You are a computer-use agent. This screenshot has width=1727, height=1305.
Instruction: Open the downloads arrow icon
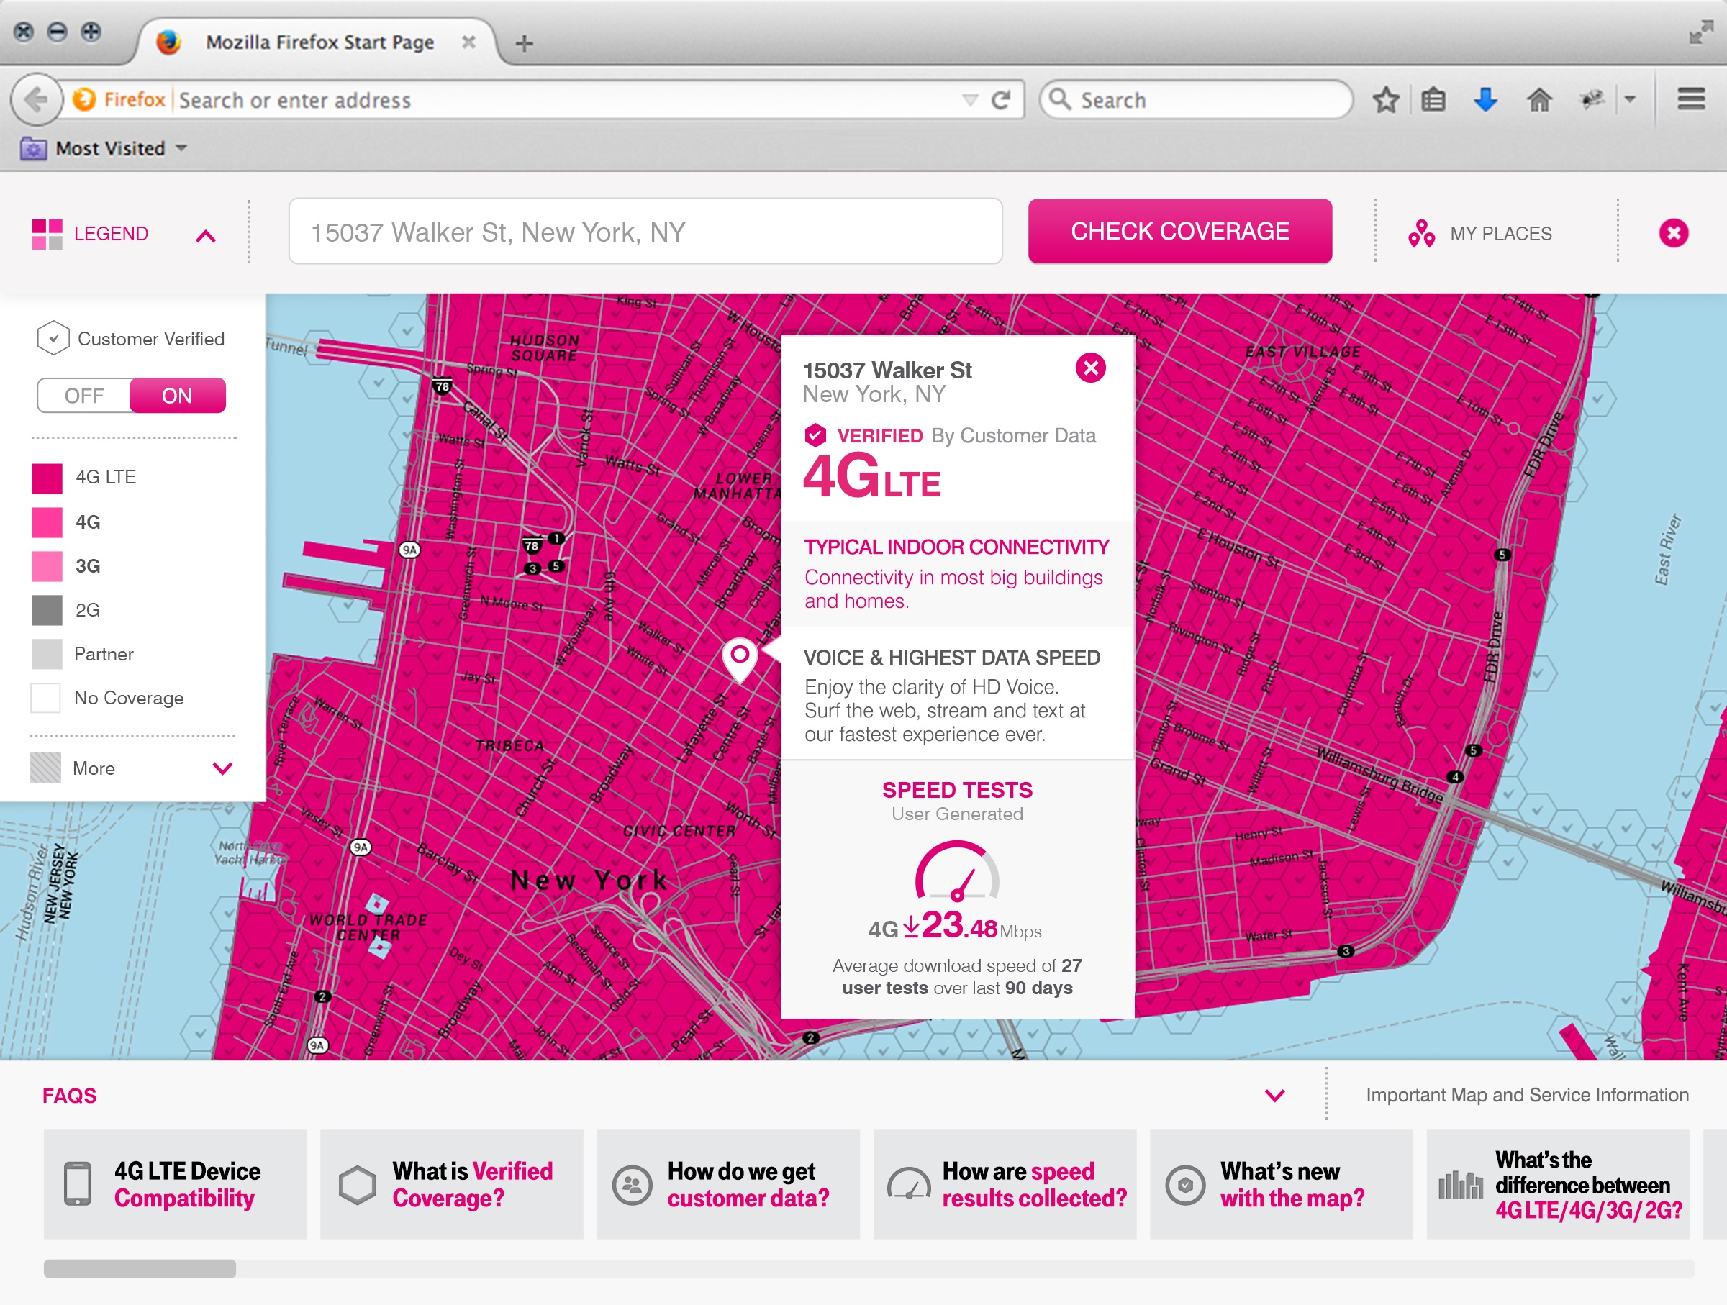[1485, 100]
